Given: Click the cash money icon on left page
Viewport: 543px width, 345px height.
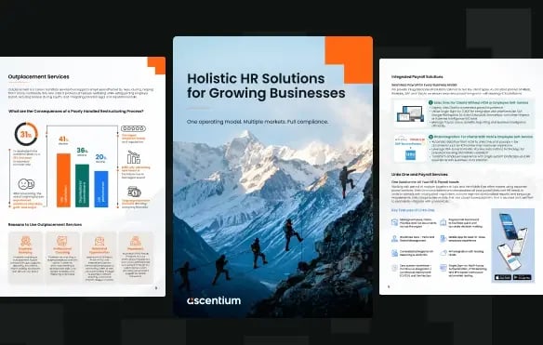Looking at the screenshot, I should click(134, 192).
